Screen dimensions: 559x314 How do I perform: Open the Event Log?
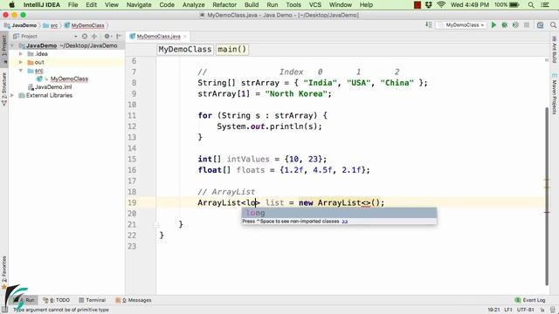pyautogui.click(x=530, y=300)
